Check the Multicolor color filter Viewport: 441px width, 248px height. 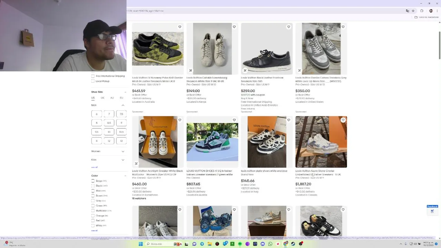[93, 210]
